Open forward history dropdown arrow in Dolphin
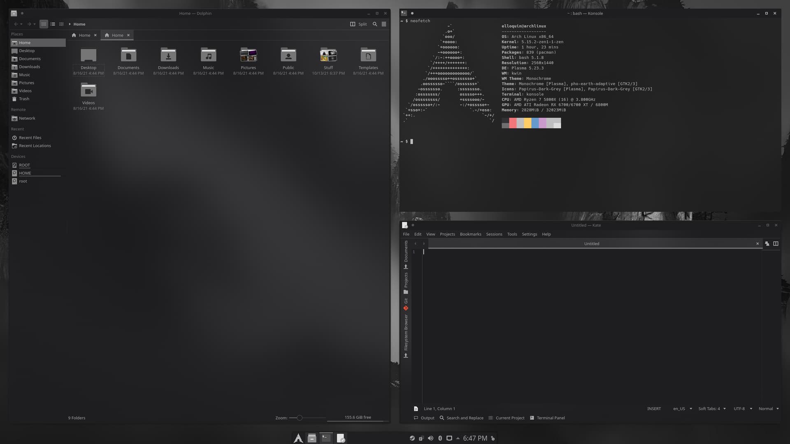Screen dimensions: 790x444 pyautogui.click(x=35, y=24)
